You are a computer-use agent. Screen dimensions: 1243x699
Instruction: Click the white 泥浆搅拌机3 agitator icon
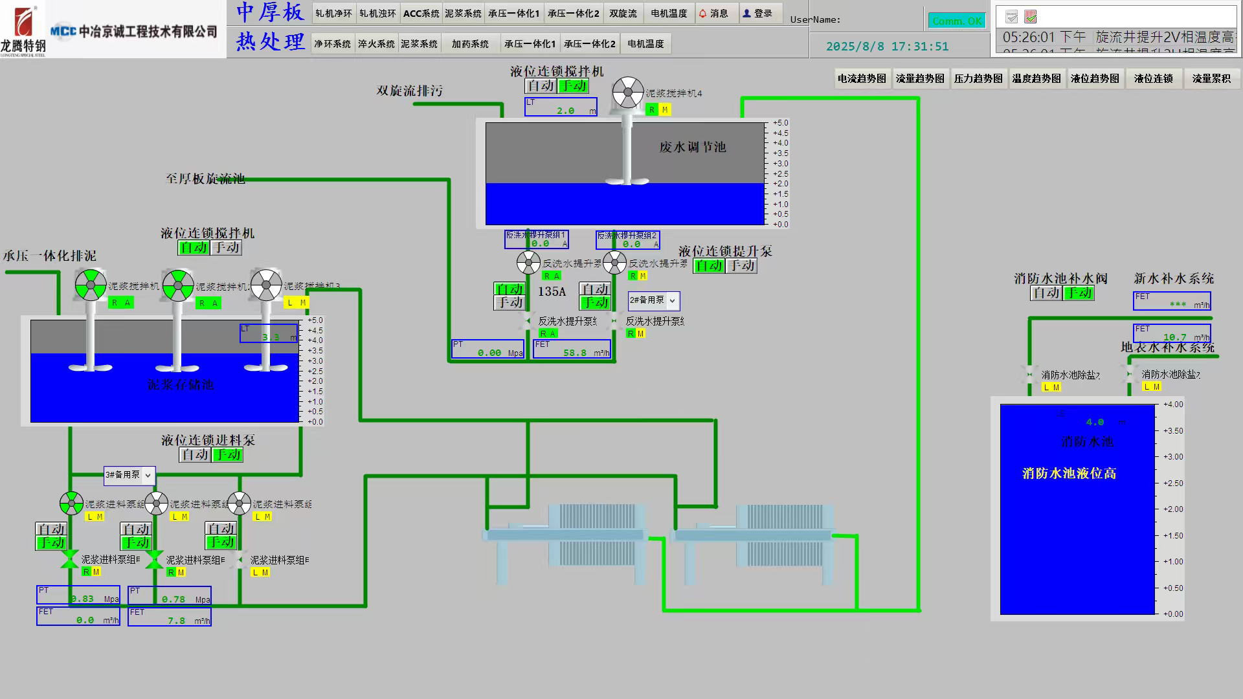266,285
